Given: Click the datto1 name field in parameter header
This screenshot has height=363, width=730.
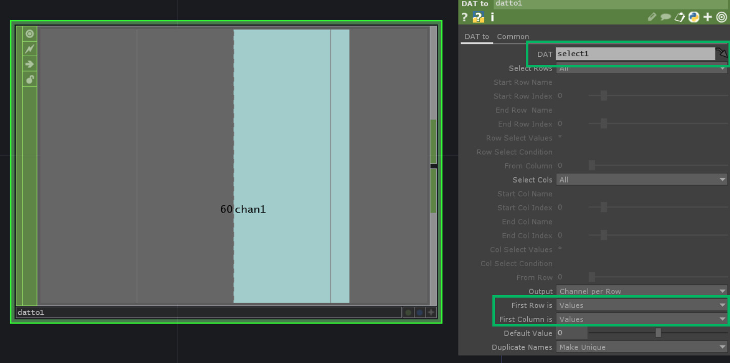Looking at the screenshot, I should pyautogui.click(x=611, y=4).
